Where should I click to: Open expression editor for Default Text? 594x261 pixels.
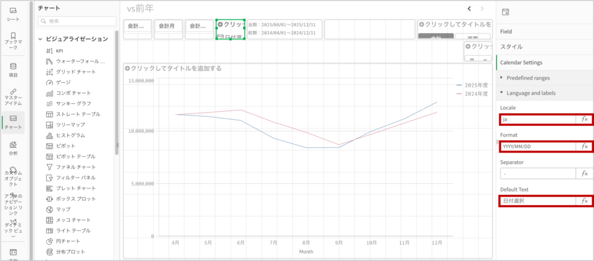pyautogui.click(x=585, y=201)
